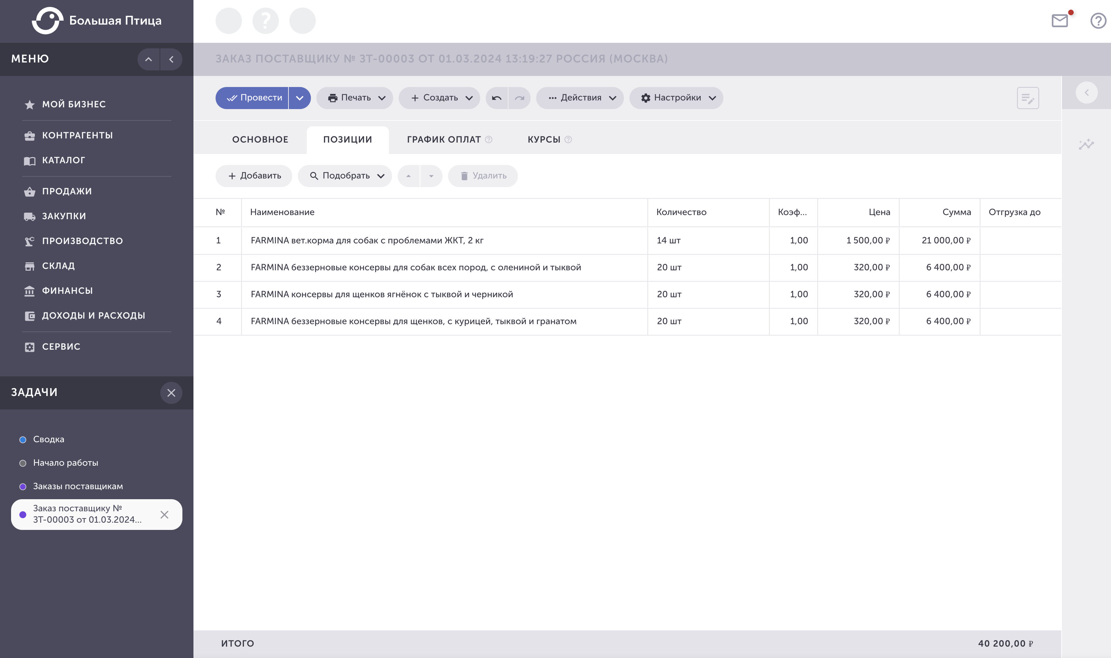
Task: Switch to Курсы tab
Action: click(x=544, y=140)
